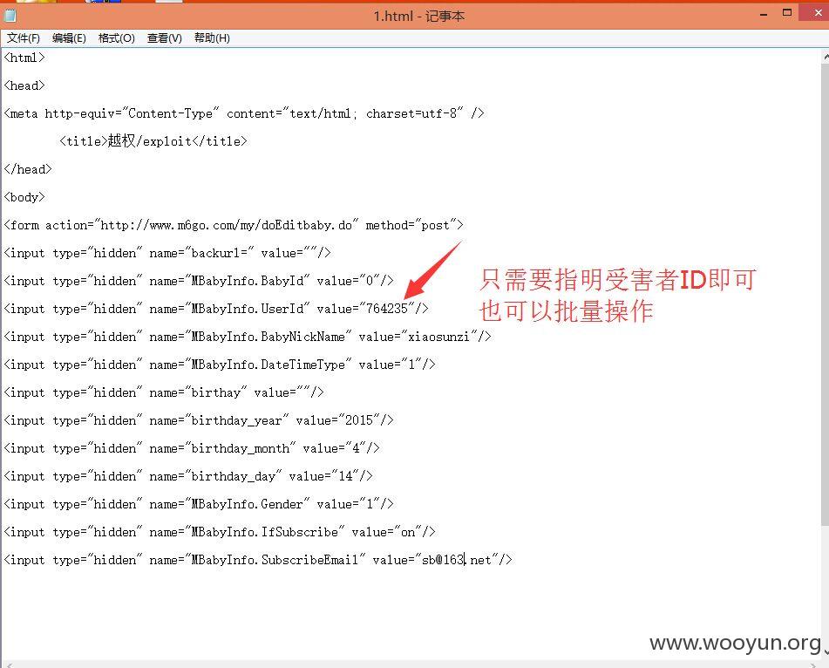Open the 文件(F) menu

(24, 38)
